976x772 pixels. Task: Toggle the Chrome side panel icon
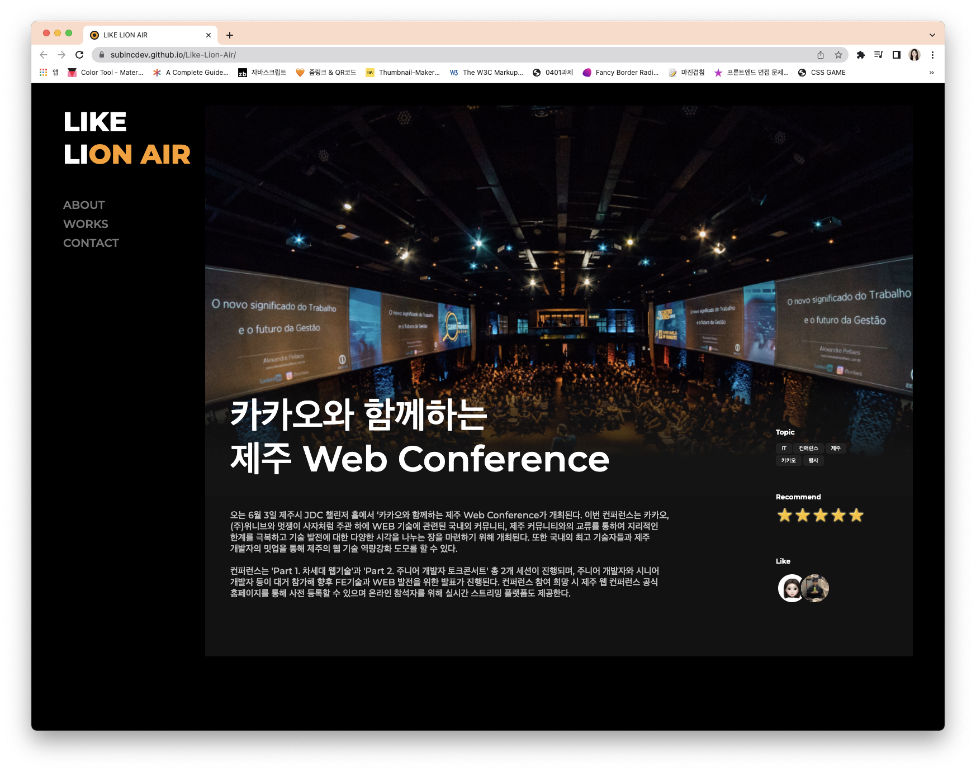click(897, 55)
